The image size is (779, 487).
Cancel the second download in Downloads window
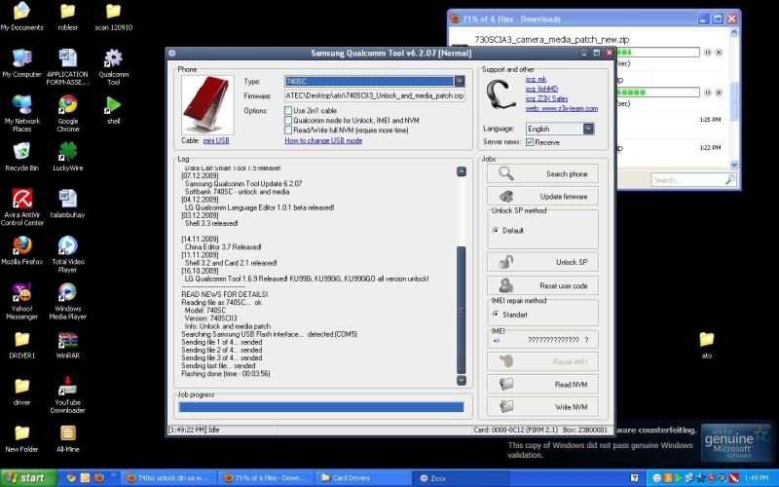(719, 93)
